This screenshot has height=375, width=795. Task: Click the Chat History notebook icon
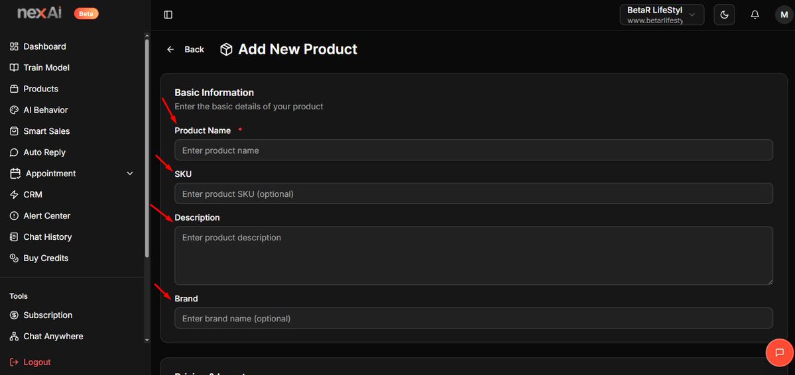pyautogui.click(x=14, y=237)
